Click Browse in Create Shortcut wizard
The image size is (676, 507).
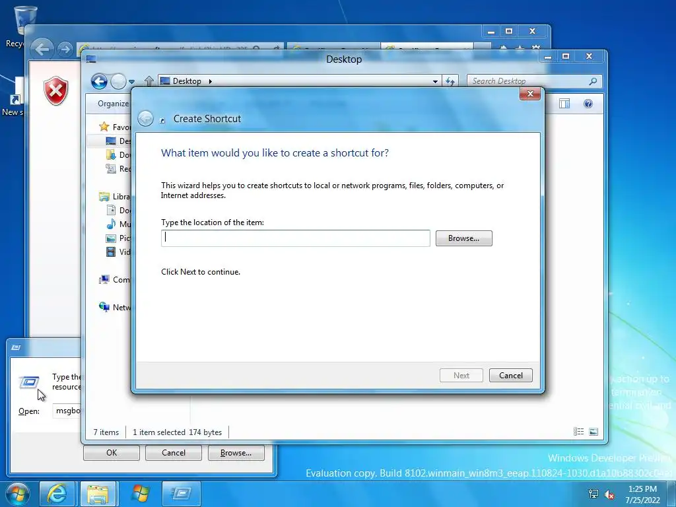coord(463,238)
